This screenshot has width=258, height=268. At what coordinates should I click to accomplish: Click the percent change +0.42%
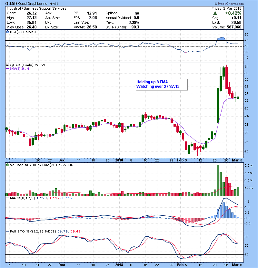pos(233,13)
